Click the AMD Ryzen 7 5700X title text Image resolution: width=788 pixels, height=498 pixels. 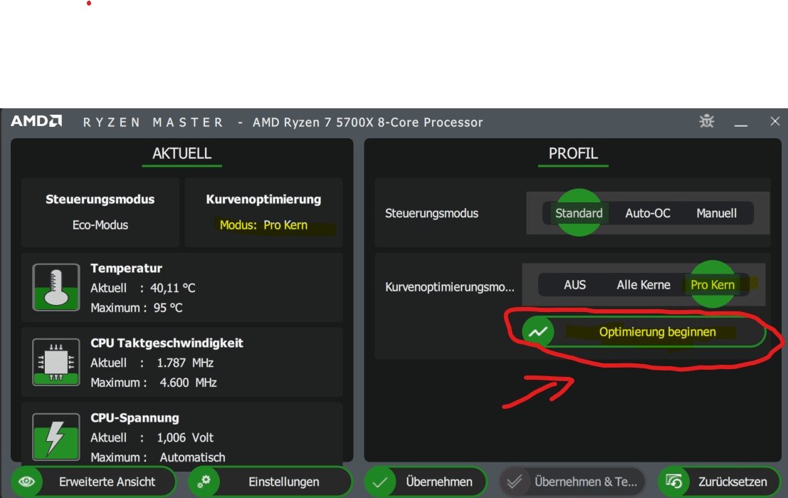coord(367,123)
